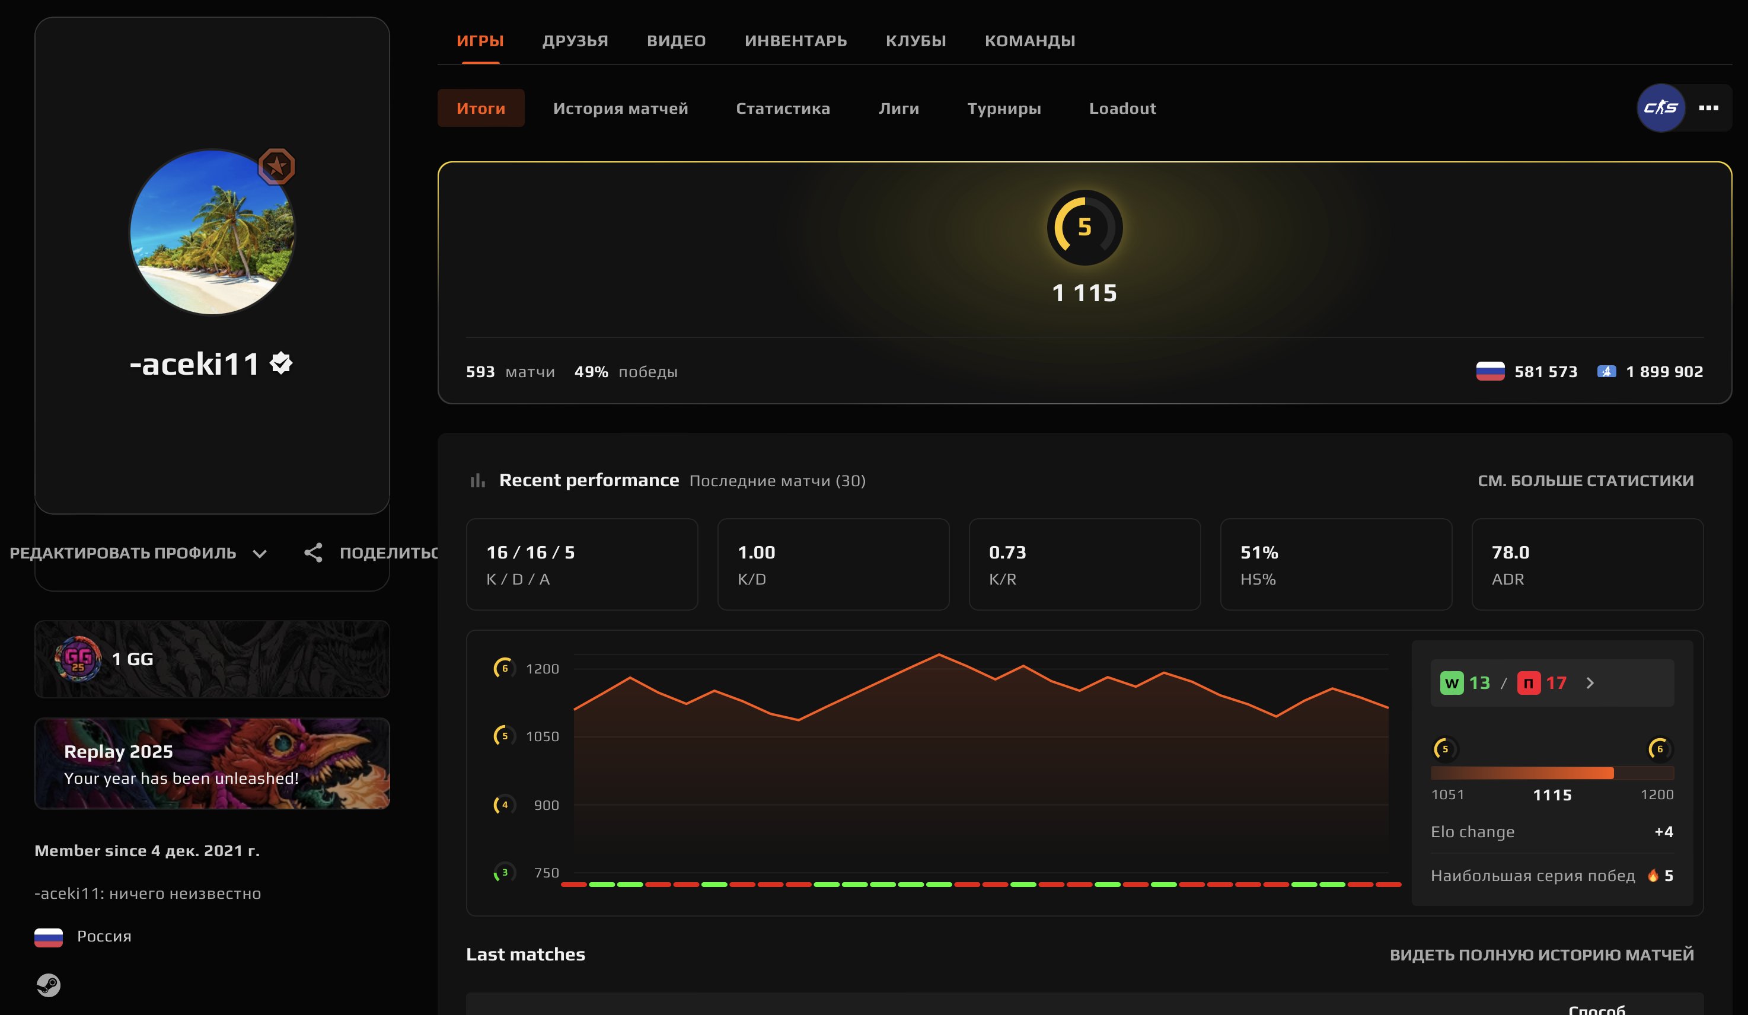Click the CS2 game selector icon
The width and height of the screenshot is (1748, 1015).
tap(1661, 107)
